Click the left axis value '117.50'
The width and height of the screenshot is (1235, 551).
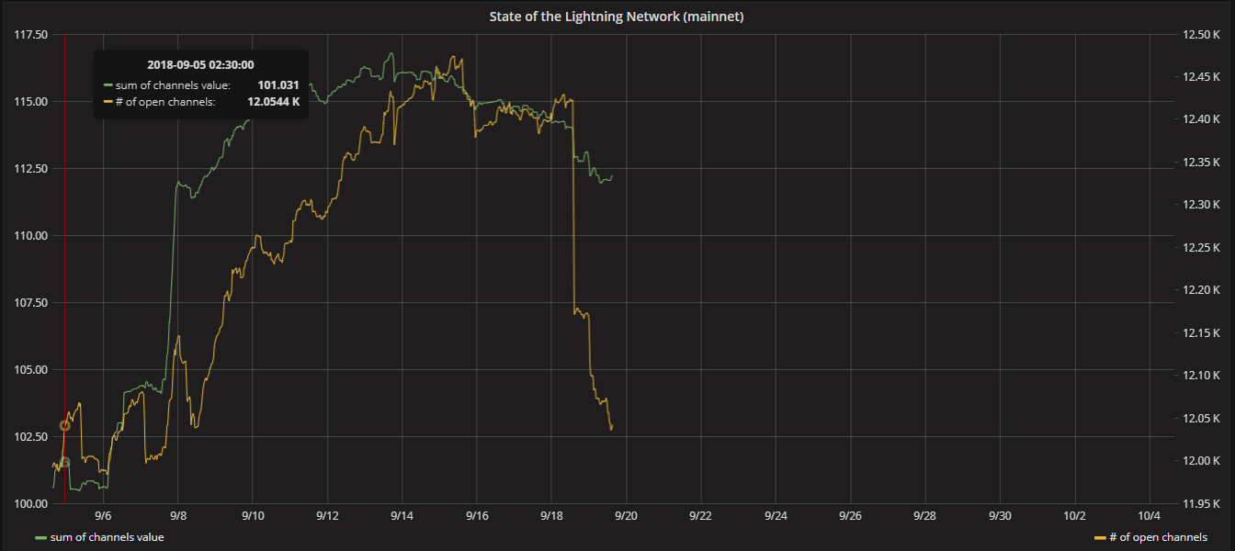[31, 34]
